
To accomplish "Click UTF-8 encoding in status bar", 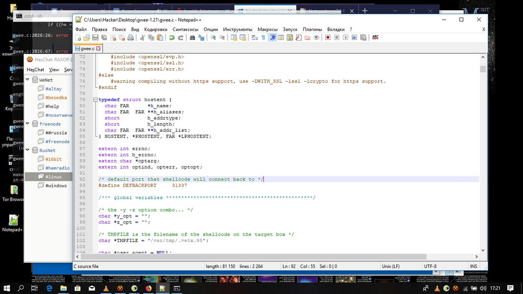I will point(430,266).
